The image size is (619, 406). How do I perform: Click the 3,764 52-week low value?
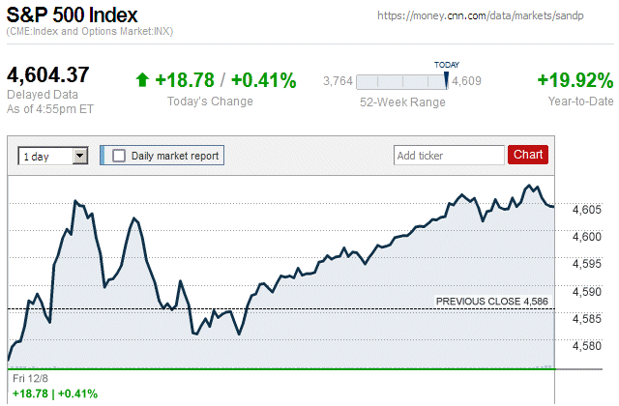pyautogui.click(x=338, y=81)
